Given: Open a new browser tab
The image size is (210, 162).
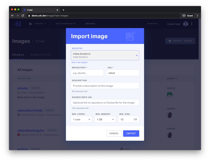Looking at the screenshot, I should coord(63,10).
